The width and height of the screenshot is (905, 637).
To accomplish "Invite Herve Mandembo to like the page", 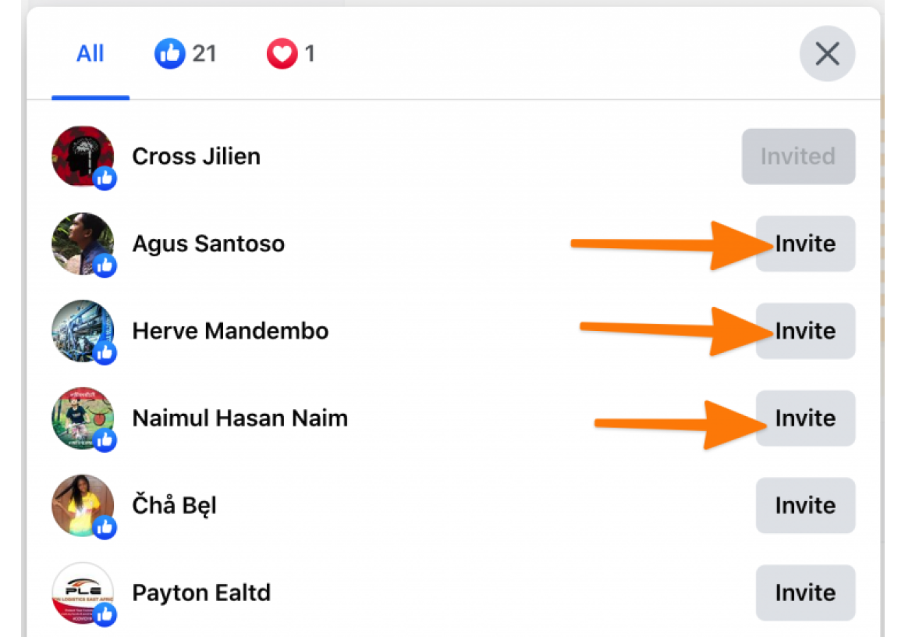I will (805, 331).
